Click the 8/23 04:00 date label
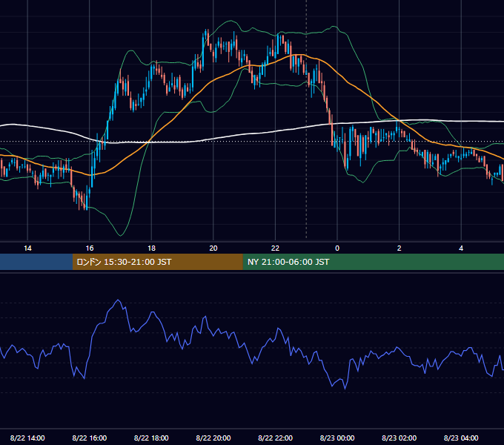Viewport: 504px width, 445px height. [461, 438]
